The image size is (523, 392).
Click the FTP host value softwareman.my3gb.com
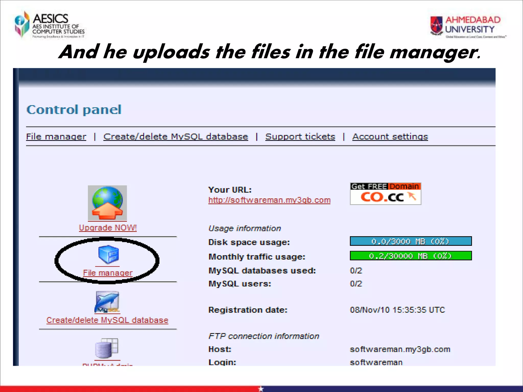(400, 349)
